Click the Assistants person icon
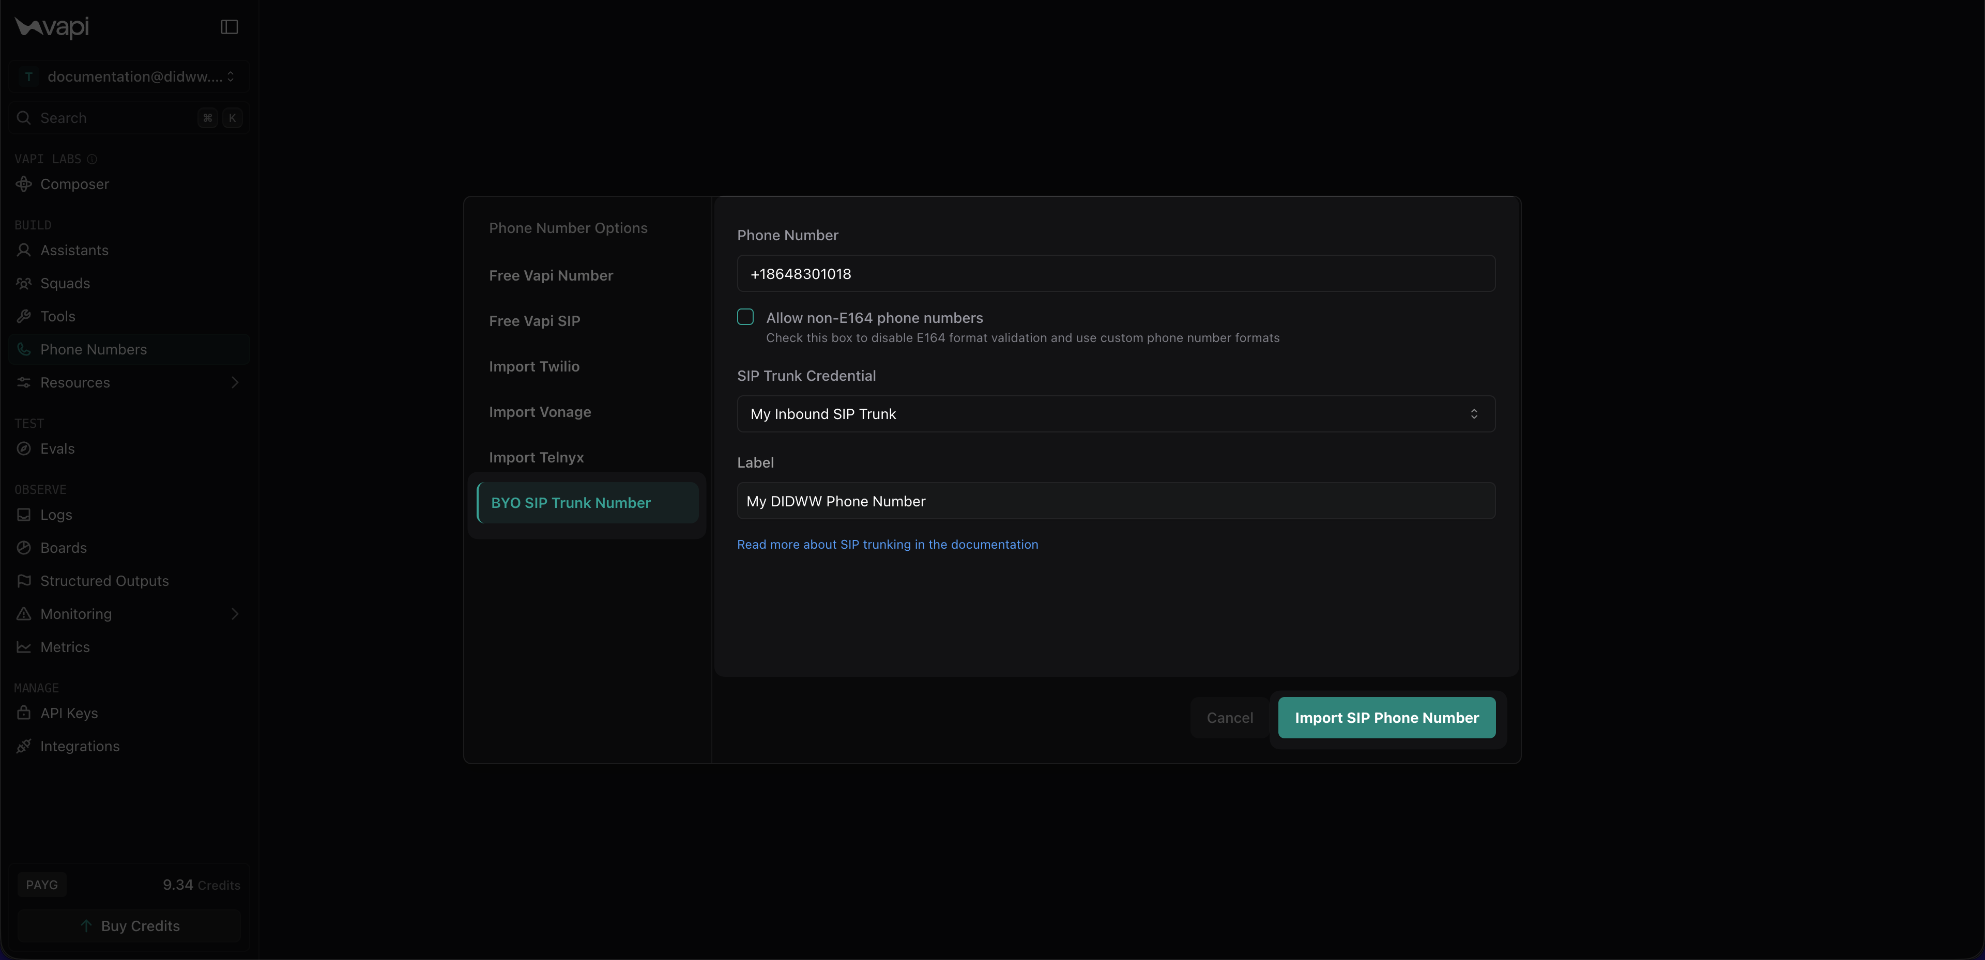1985x960 pixels. (x=24, y=251)
